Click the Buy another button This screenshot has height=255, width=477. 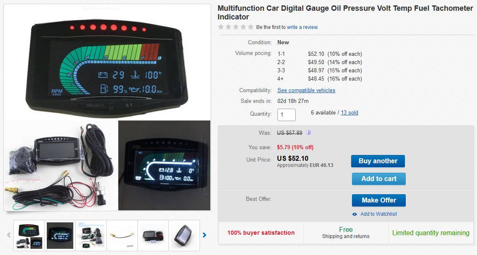378,161
